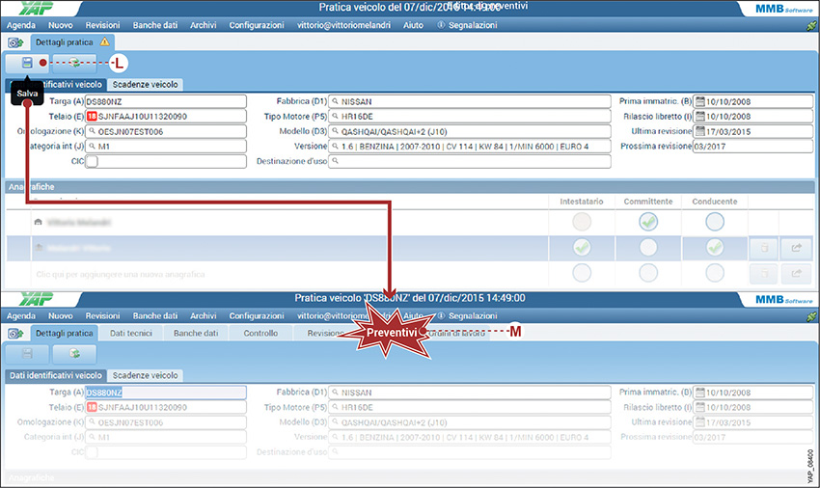Open the Nuovo menu in the top window
This screenshot has height=488, width=820.
click(61, 25)
